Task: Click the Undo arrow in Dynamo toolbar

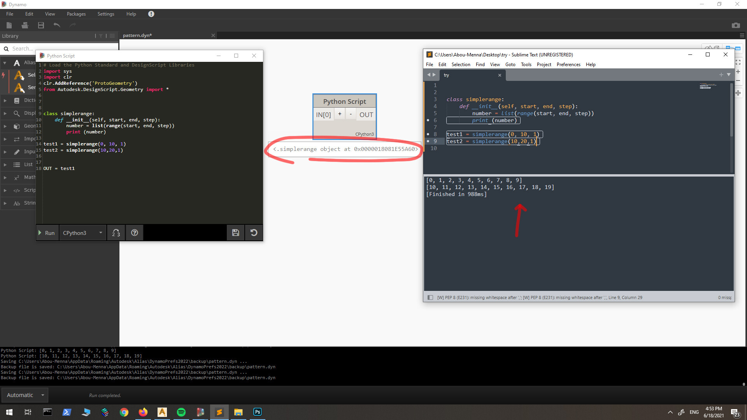Action: 57,25
